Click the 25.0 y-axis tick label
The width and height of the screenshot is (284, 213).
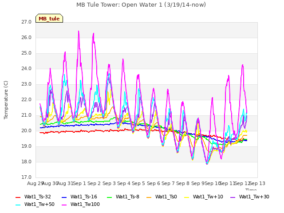tap(27, 53)
